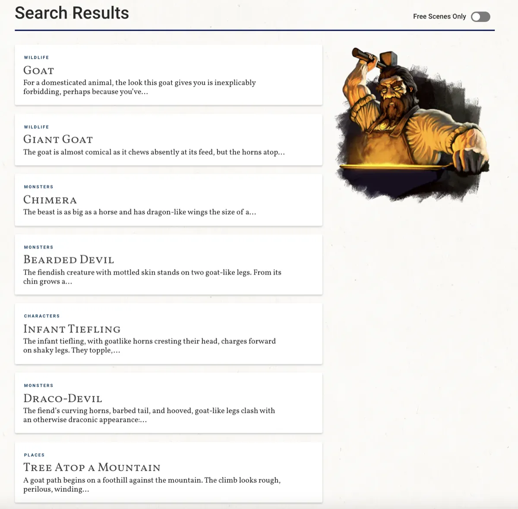
Task: Toggle the Free Scenes Only switch
Action: [480, 16]
